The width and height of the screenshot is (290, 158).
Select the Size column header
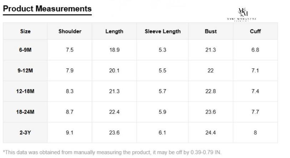coord(25,31)
